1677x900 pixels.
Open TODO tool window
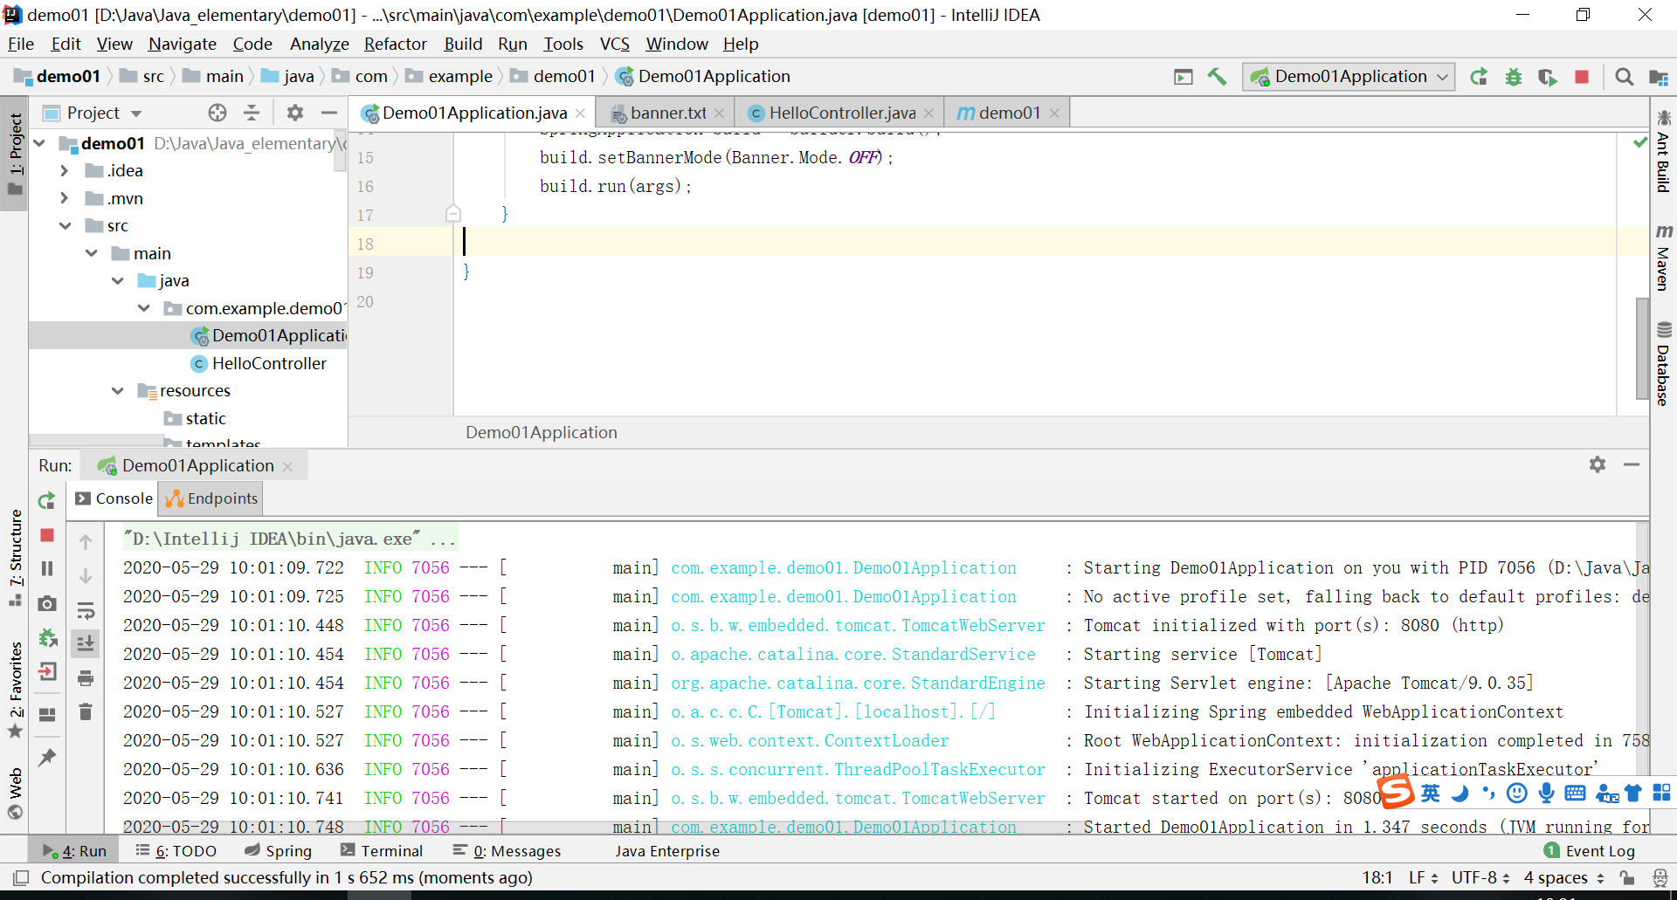[176, 850]
